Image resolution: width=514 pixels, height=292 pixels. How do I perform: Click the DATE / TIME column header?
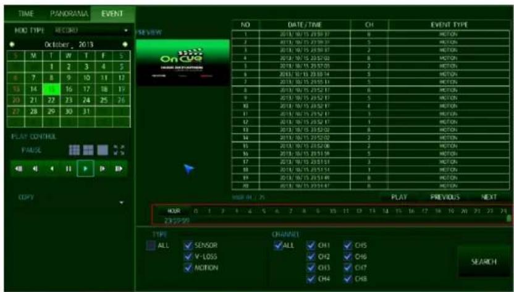305,25
